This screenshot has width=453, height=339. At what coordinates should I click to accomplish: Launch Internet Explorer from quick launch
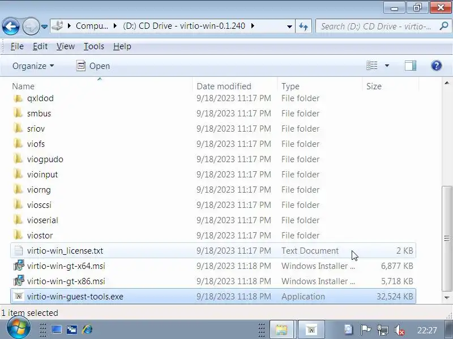87,329
